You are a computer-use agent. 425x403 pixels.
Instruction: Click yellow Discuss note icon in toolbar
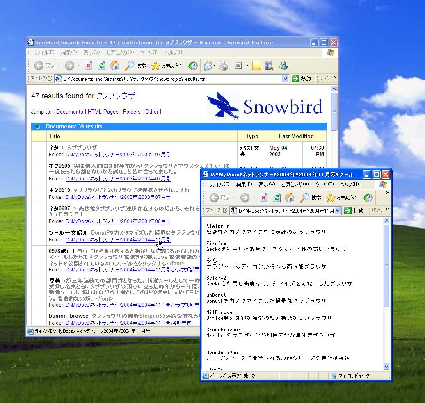256,66
